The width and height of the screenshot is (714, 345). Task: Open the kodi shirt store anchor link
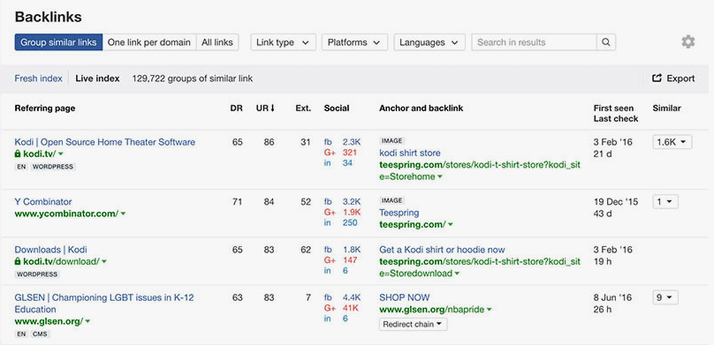pyautogui.click(x=410, y=154)
